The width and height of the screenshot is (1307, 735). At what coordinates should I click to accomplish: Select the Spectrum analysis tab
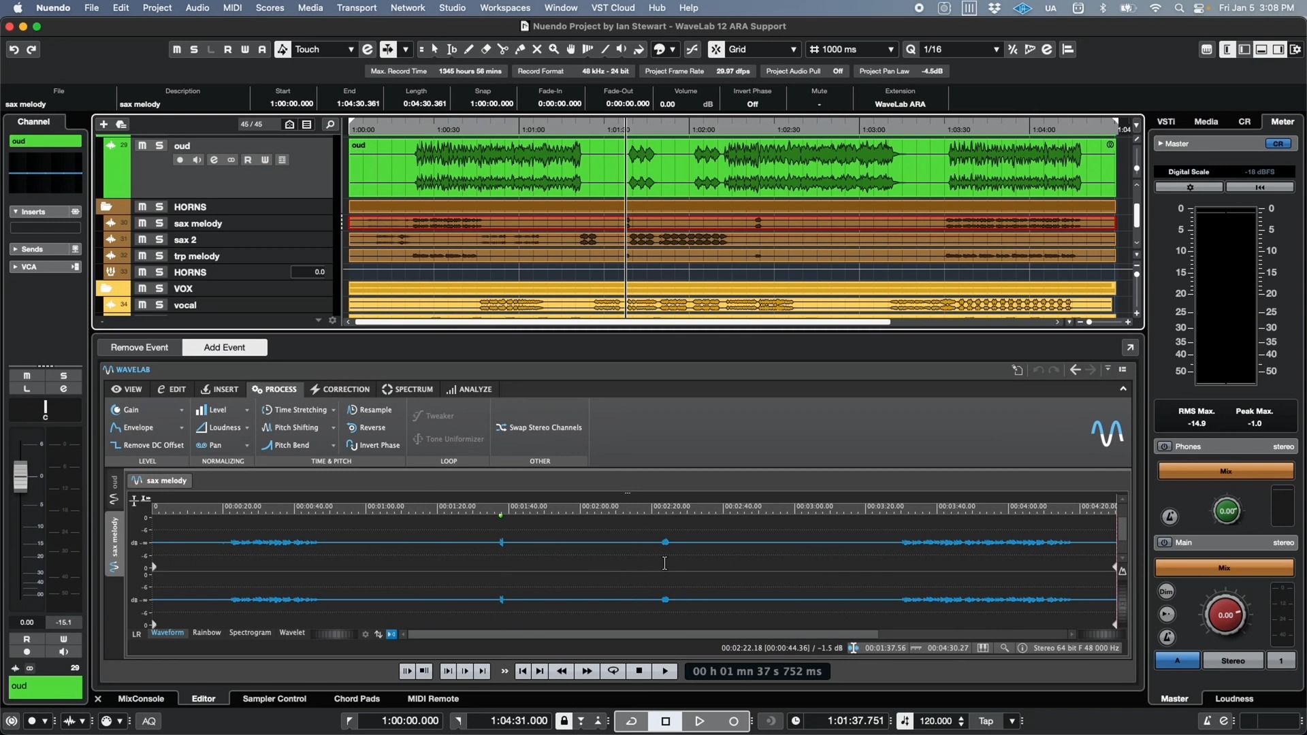pyautogui.click(x=408, y=389)
